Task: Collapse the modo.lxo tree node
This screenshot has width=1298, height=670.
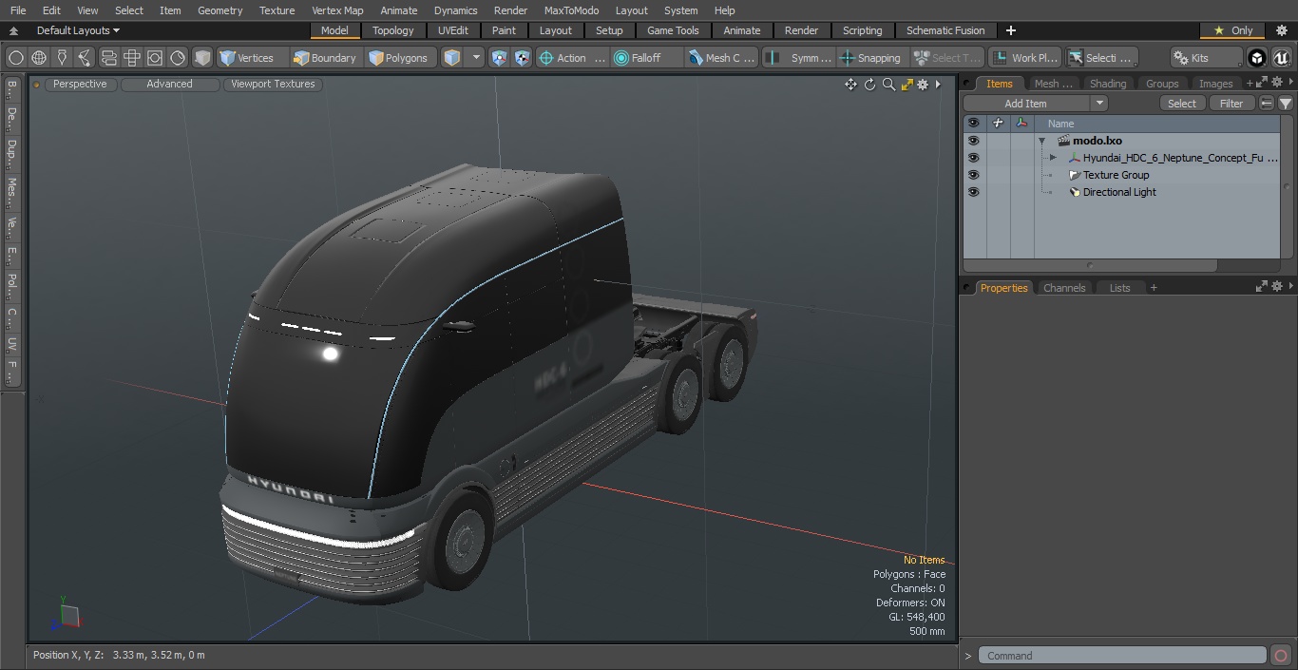Action: tap(1042, 141)
